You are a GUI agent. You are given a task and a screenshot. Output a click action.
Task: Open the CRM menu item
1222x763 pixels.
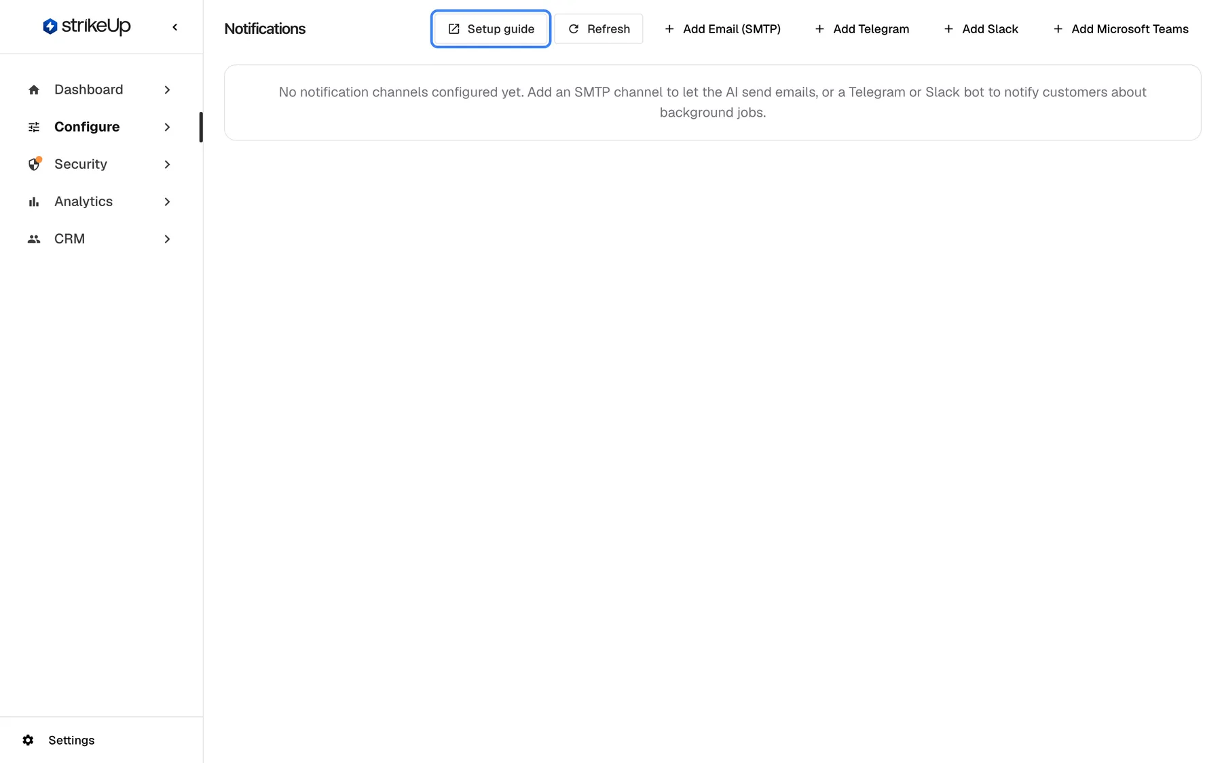100,239
